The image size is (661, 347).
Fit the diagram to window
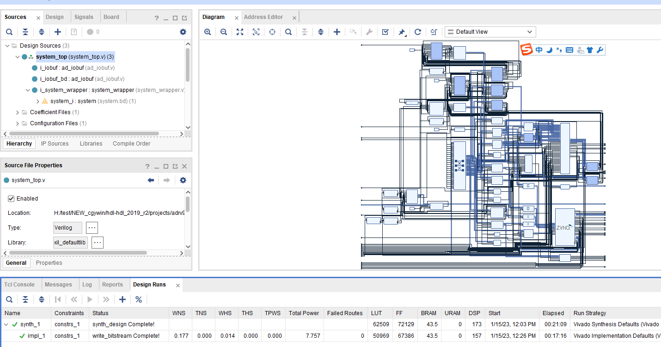click(x=240, y=32)
